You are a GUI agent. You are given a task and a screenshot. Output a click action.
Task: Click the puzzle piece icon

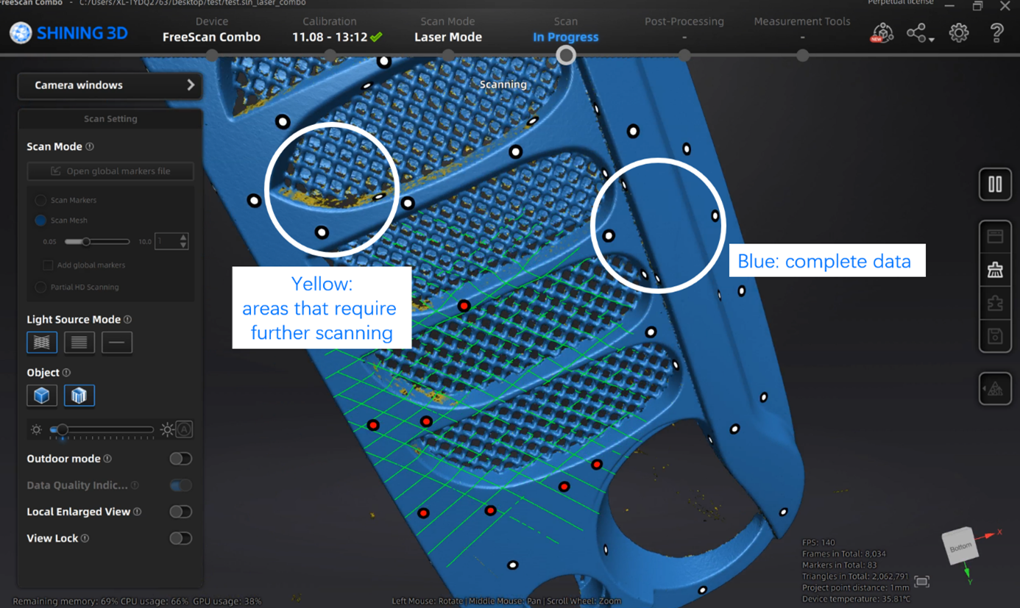995,304
